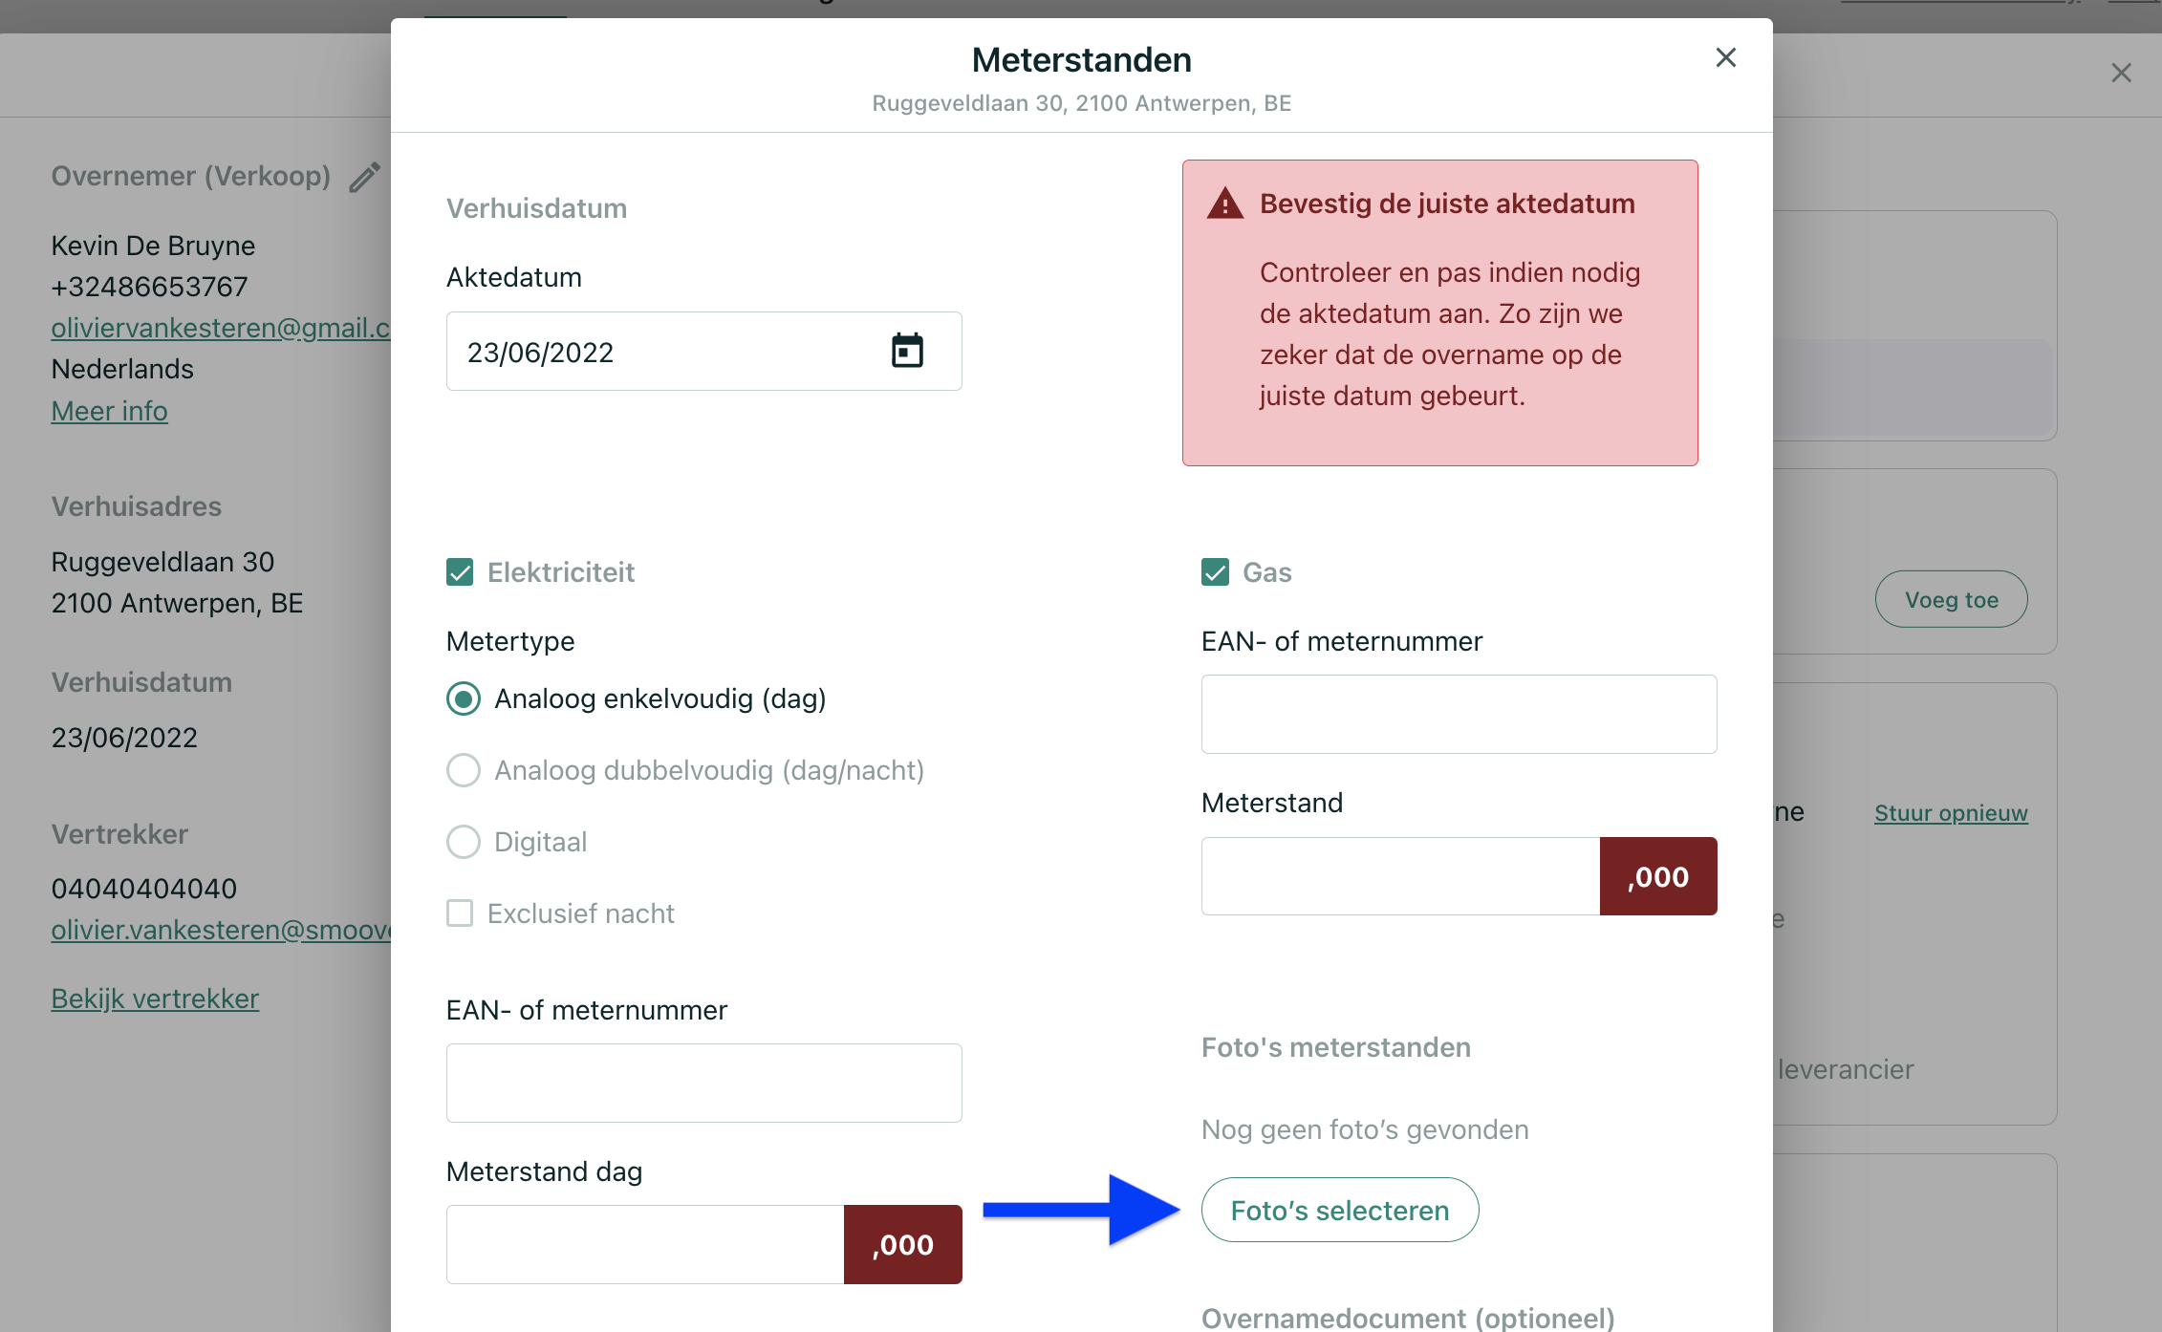Click the Gas EAN- of meternummer field
Viewport: 2162px width, 1332px height.
point(1459,714)
